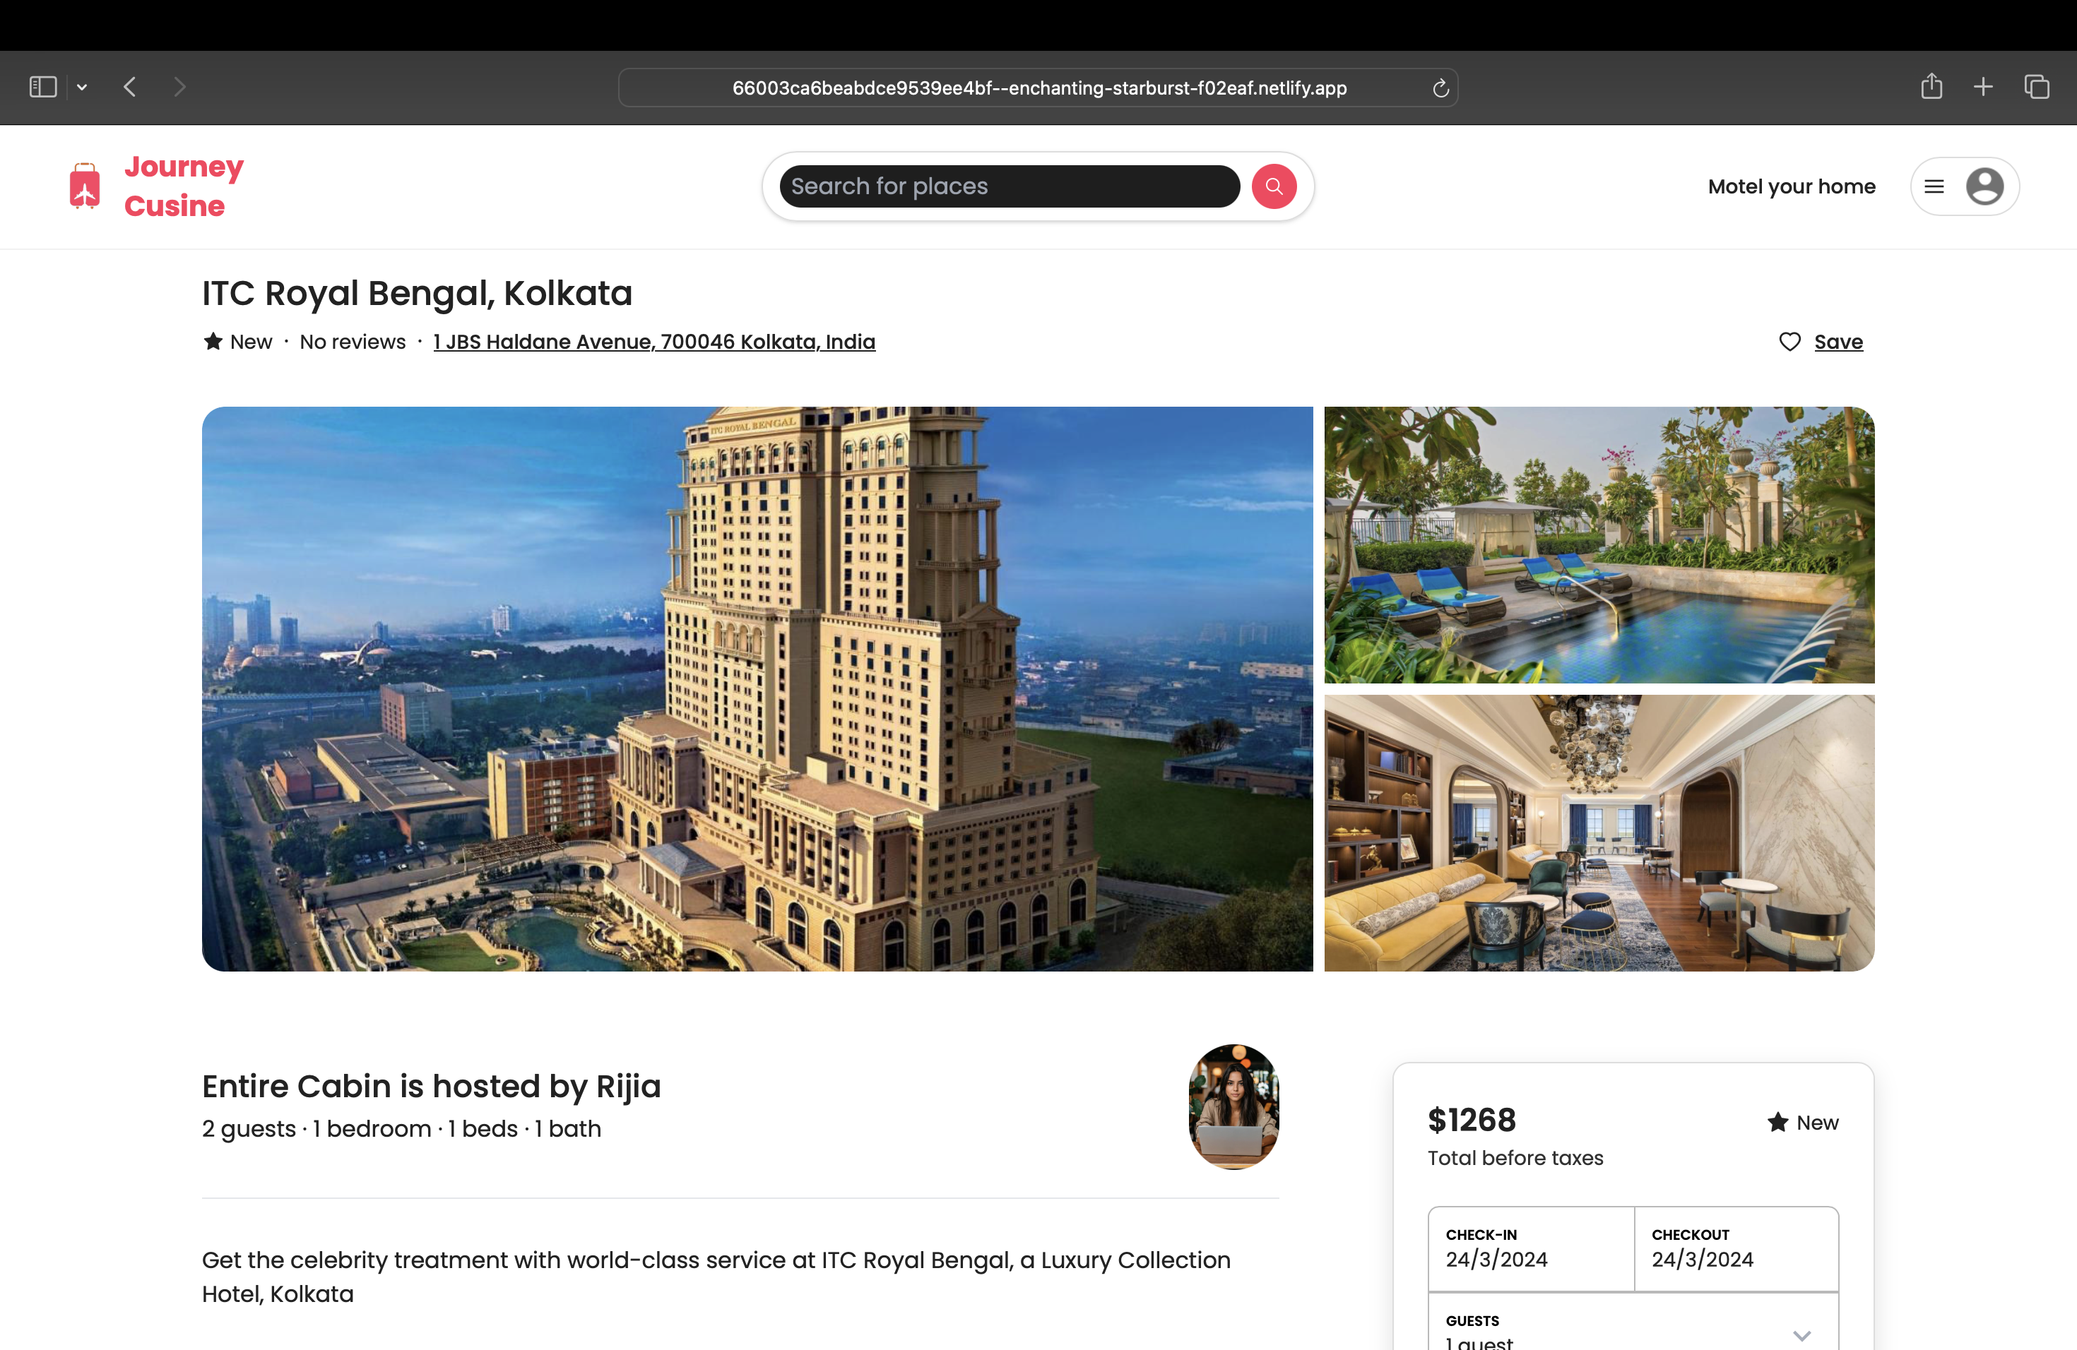2077x1350 pixels.
Task: Focus the Search for places field
Action: (x=1009, y=186)
